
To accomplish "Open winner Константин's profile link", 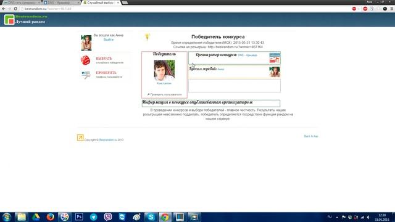I will pyautogui.click(x=164, y=83).
